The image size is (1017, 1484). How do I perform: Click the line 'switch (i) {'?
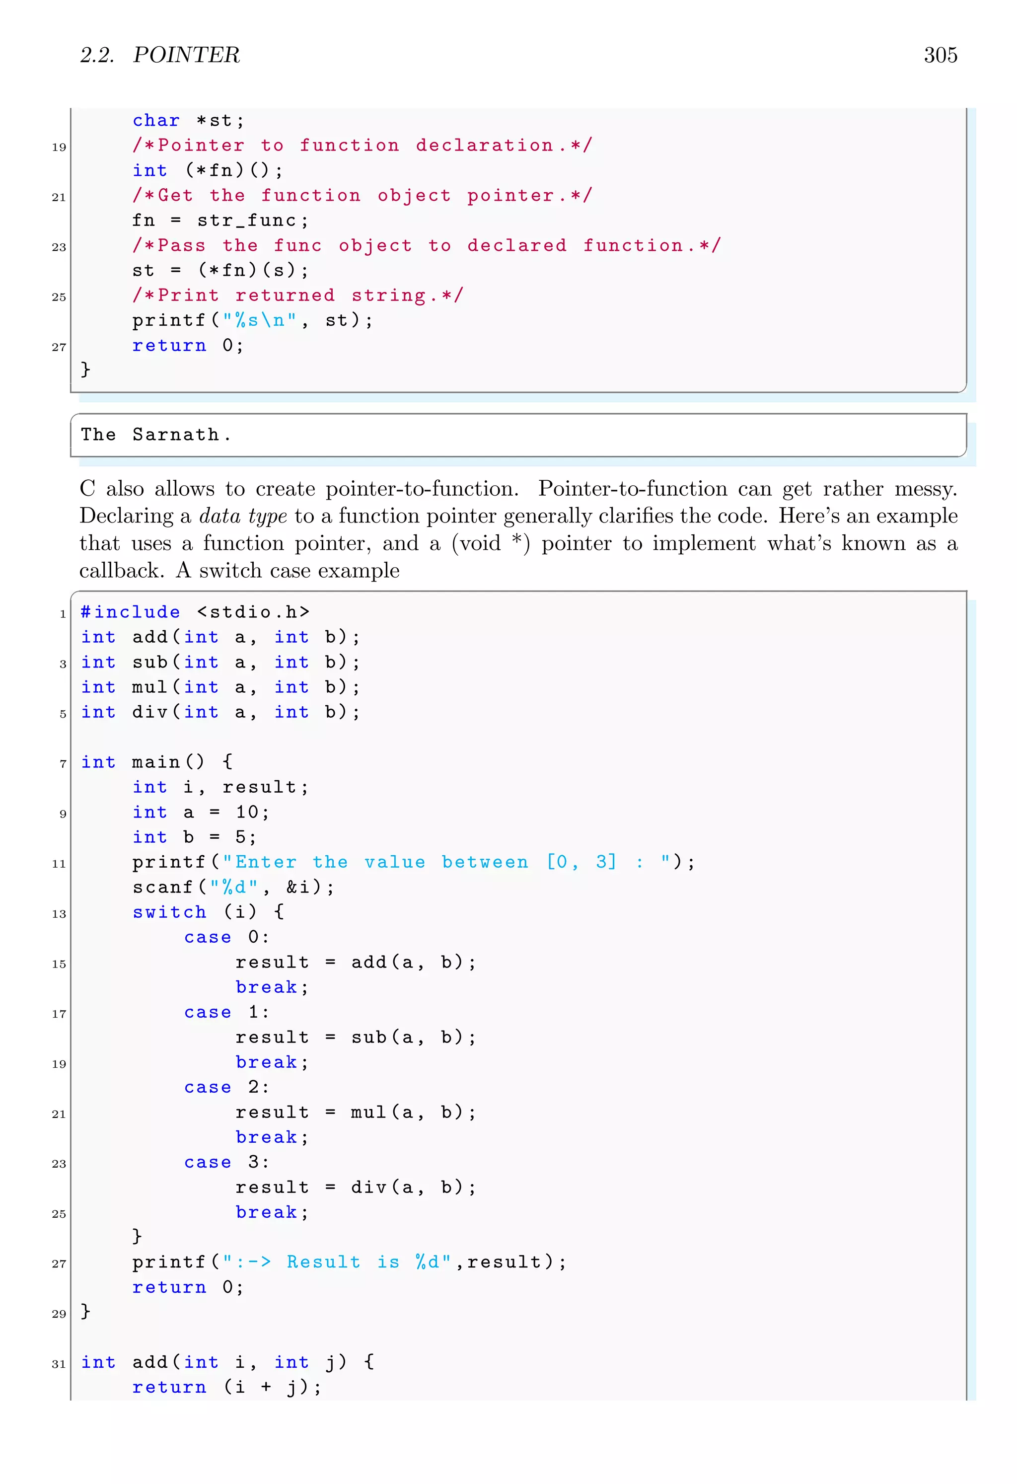pos(208,911)
